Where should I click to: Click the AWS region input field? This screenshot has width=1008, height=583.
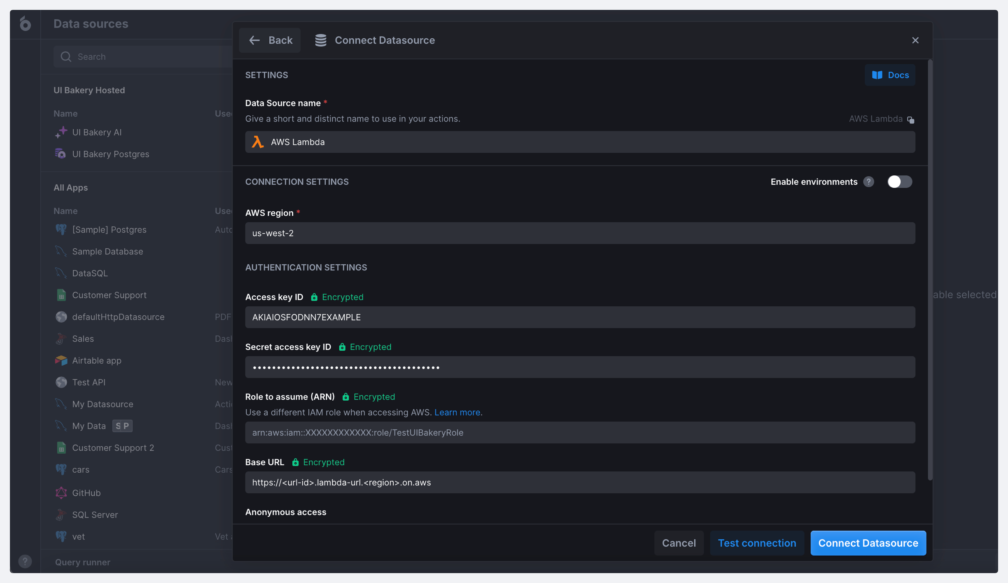(x=580, y=233)
